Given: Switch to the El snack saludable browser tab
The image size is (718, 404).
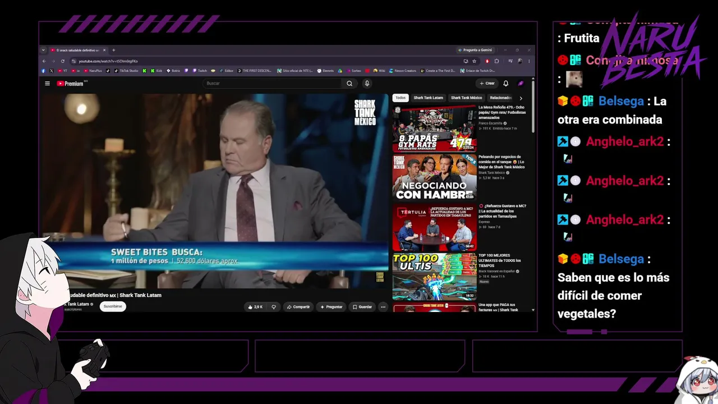Looking at the screenshot, I should pyautogui.click(x=77, y=50).
